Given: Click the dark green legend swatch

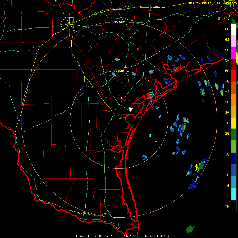Looking at the screenshot, I should click(x=234, y=135).
